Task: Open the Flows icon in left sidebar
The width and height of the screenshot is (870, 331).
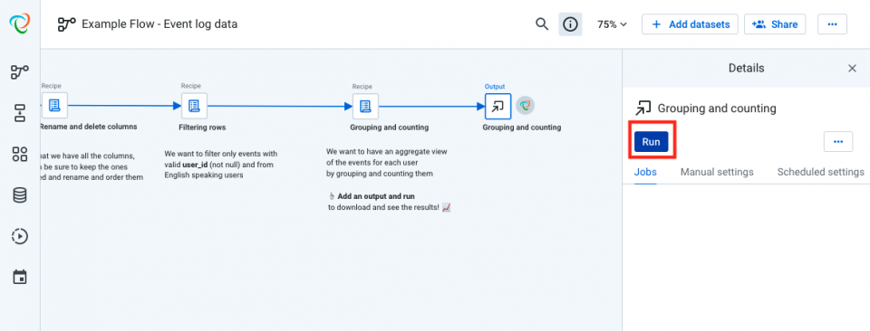Action: pos(20,72)
